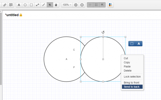Choose Send to back from context menu
The image size is (161, 100).
(x=132, y=87)
